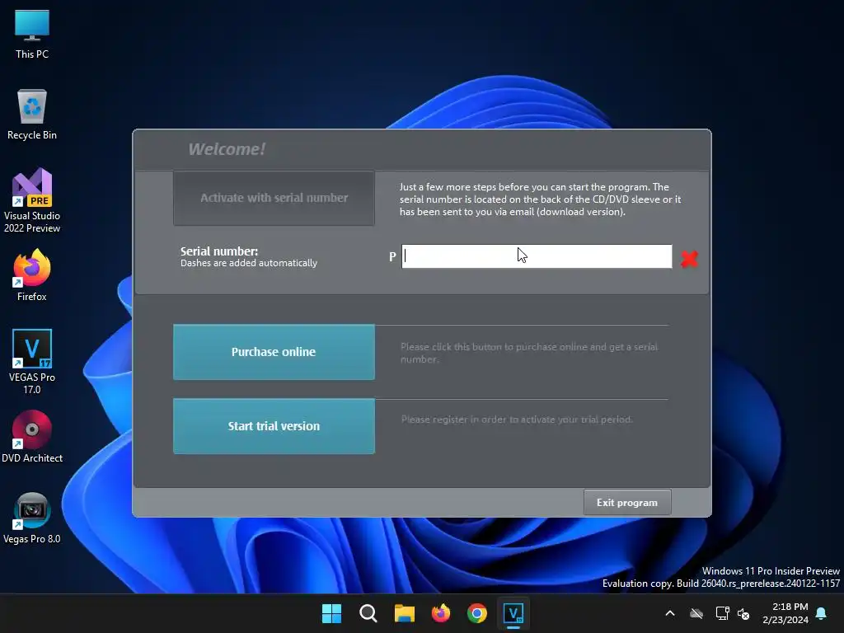This screenshot has width=844, height=633.
Task: Select the Vegas Pro 8.0 desktop shortcut
Action: tap(32, 518)
